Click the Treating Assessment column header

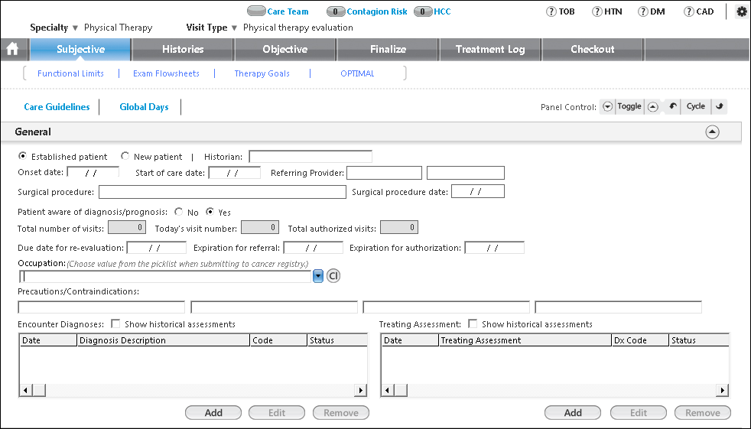pos(525,340)
